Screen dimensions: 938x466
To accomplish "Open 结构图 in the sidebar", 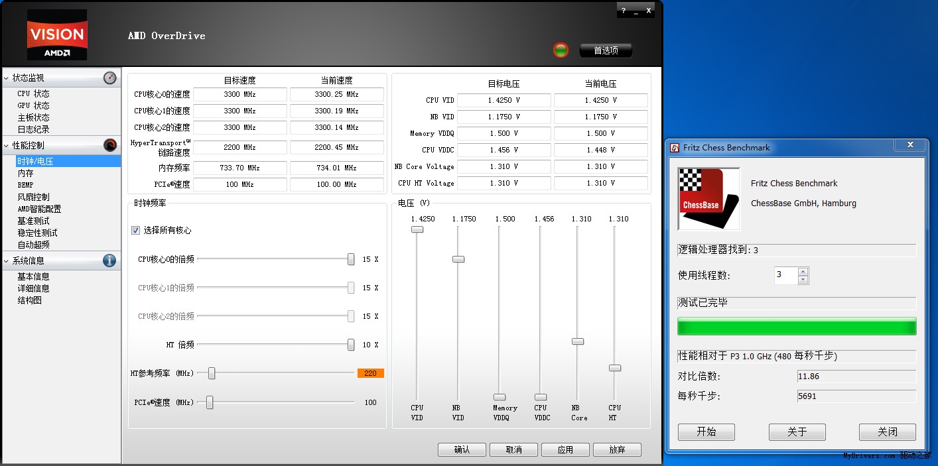I will pos(29,300).
